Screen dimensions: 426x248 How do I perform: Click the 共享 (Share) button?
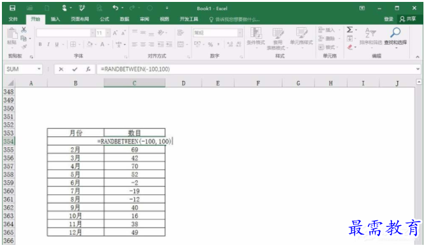408,18
